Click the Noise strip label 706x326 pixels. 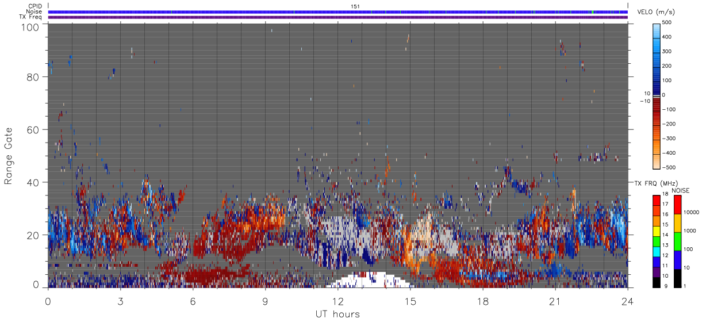click(x=33, y=11)
